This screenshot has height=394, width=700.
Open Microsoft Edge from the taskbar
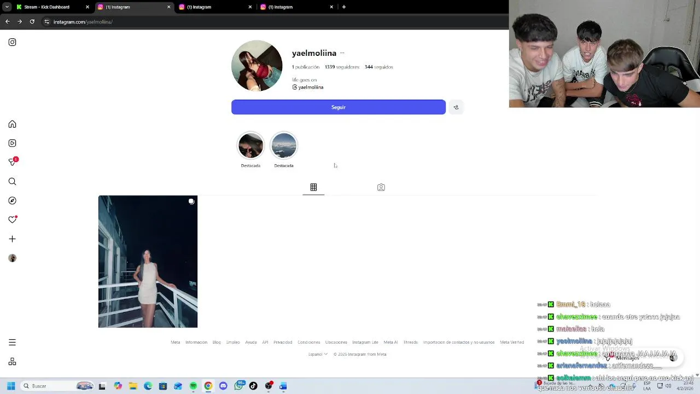click(148, 386)
